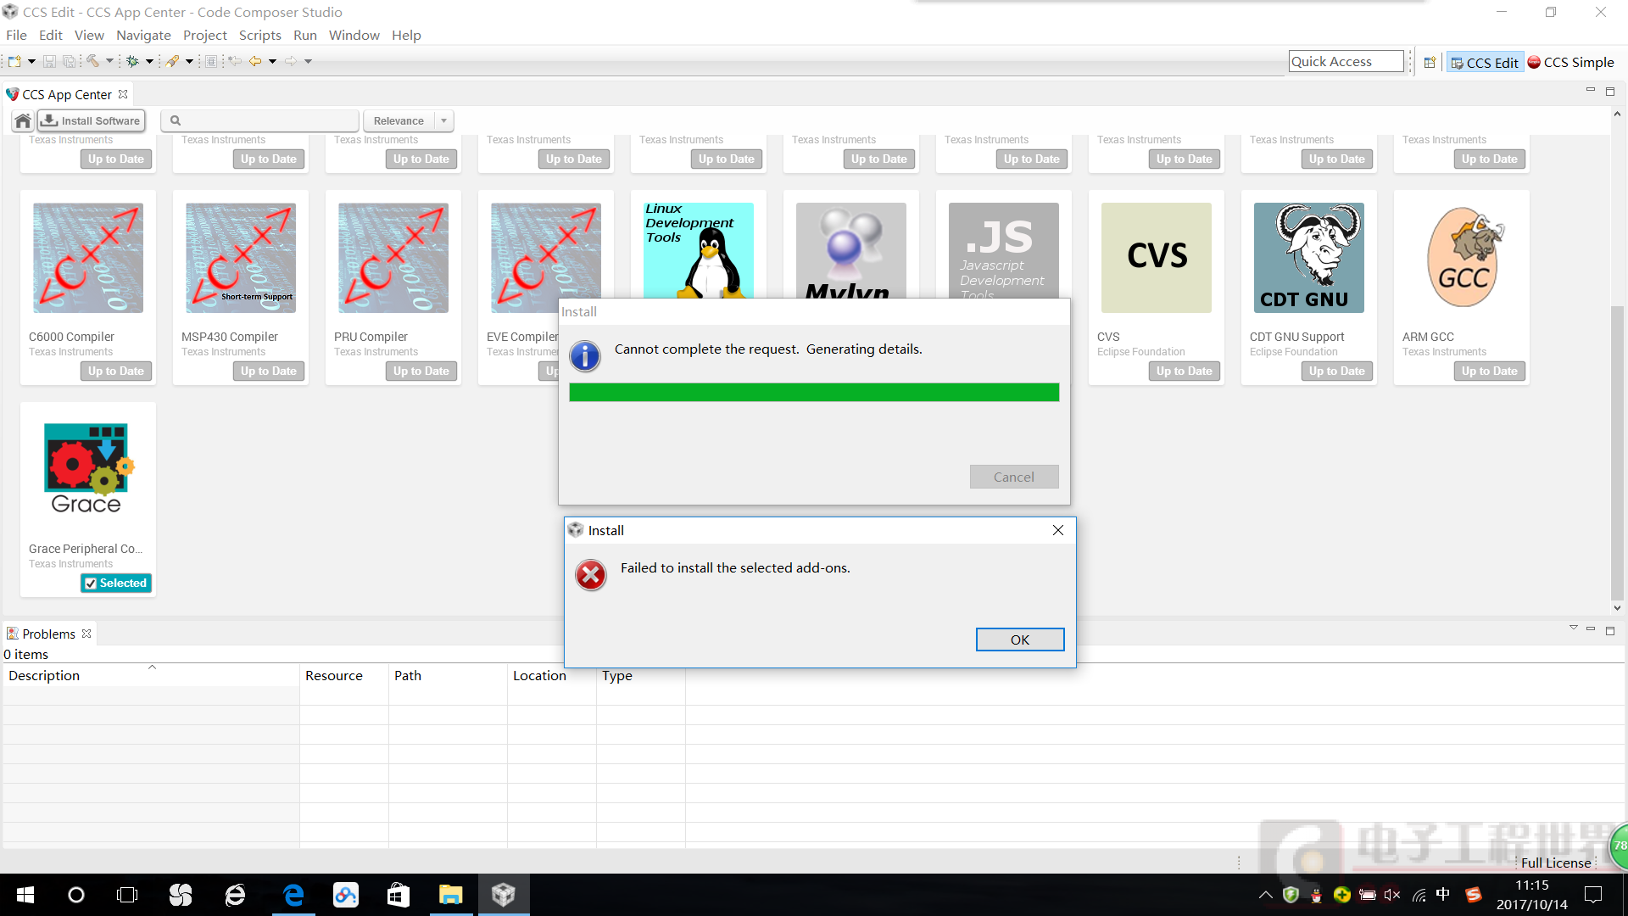This screenshot has height=916, width=1628.
Task: Click the Code Composer Studio taskbar icon
Action: tap(504, 895)
